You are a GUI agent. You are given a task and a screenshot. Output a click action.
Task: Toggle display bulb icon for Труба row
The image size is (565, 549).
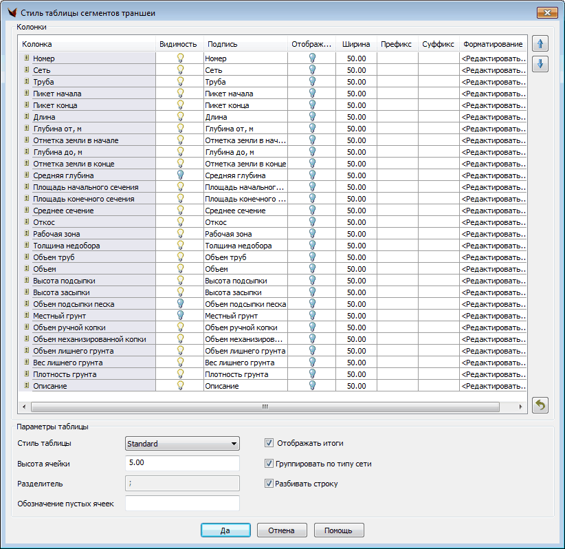(x=312, y=82)
